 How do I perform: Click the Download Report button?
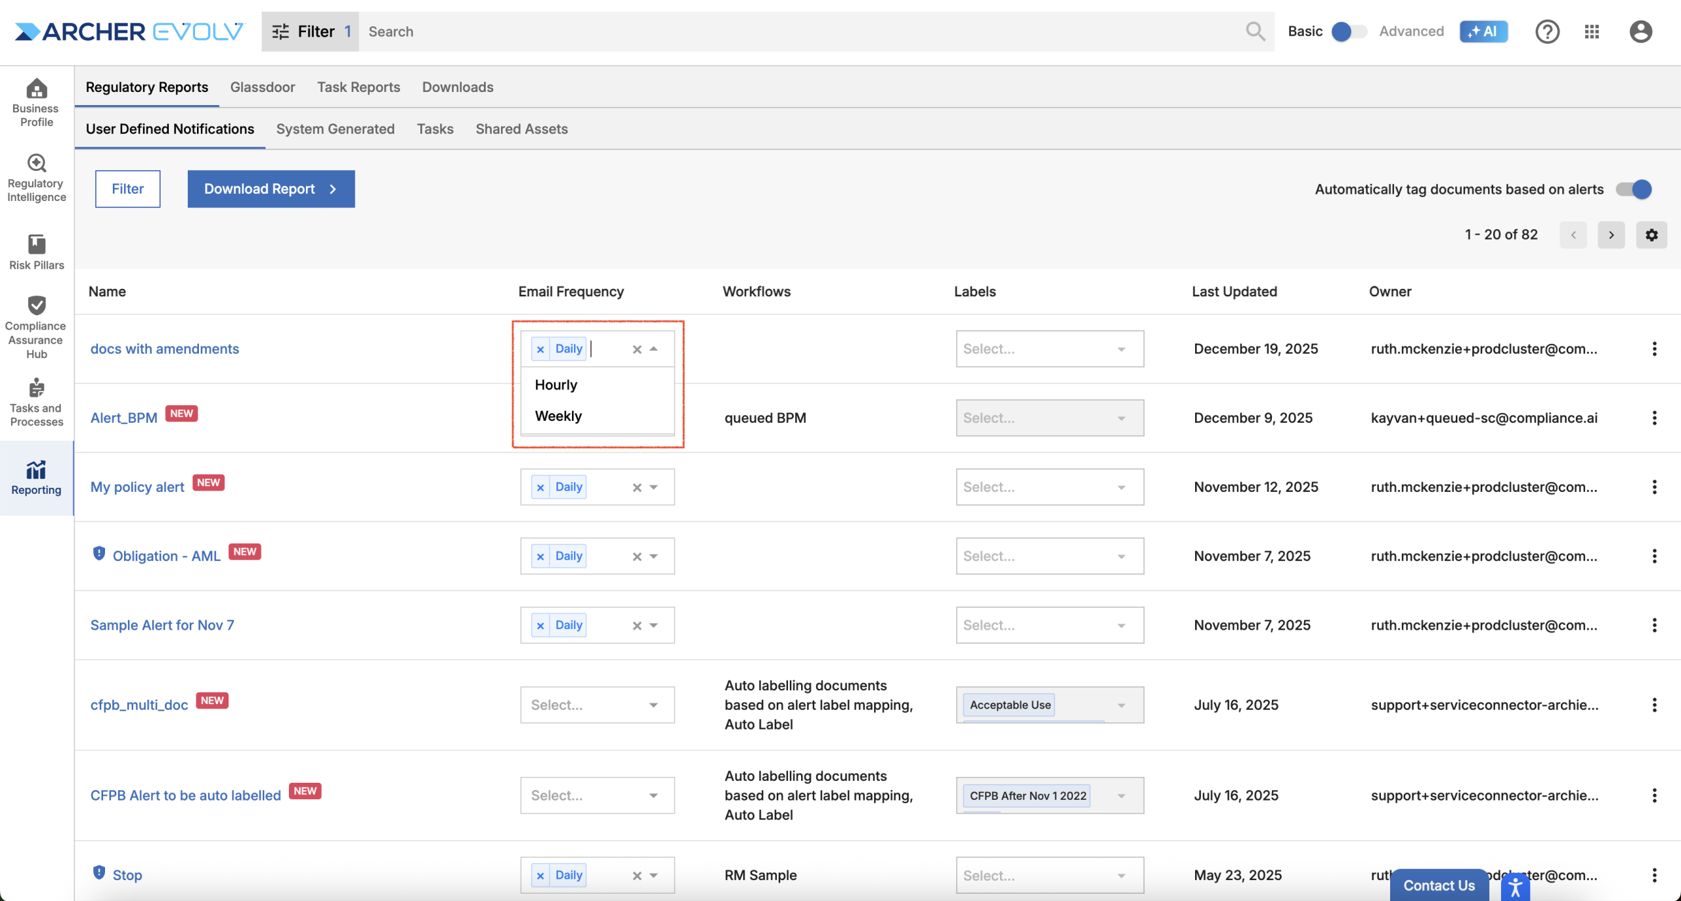tap(271, 189)
